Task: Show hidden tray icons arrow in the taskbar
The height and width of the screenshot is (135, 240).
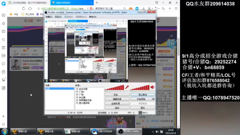Action: pyautogui.click(x=153, y=132)
